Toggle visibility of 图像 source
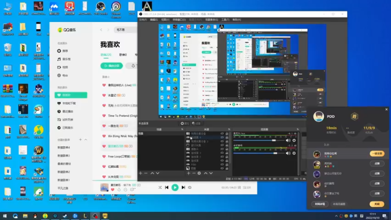This screenshot has width=391, height=220. coord(222,168)
